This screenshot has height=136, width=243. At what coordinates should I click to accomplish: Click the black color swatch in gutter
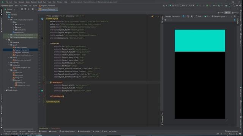pos(42,38)
